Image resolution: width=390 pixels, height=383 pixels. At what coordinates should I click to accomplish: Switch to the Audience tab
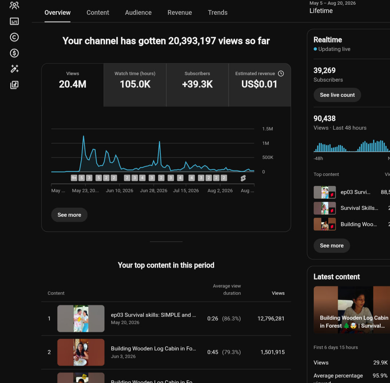click(138, 13)
